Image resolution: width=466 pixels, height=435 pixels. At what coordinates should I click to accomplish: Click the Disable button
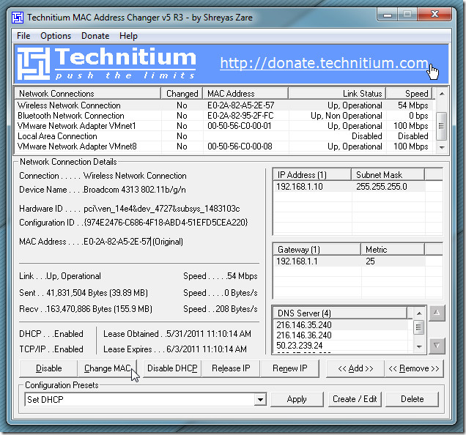click(x=49, y=368)
